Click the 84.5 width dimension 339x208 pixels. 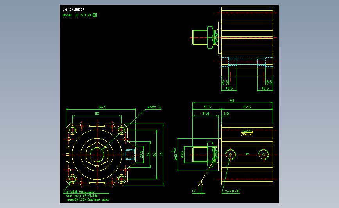(102, 107)
